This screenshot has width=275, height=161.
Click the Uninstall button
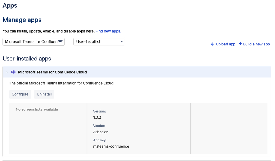[44, 94]
